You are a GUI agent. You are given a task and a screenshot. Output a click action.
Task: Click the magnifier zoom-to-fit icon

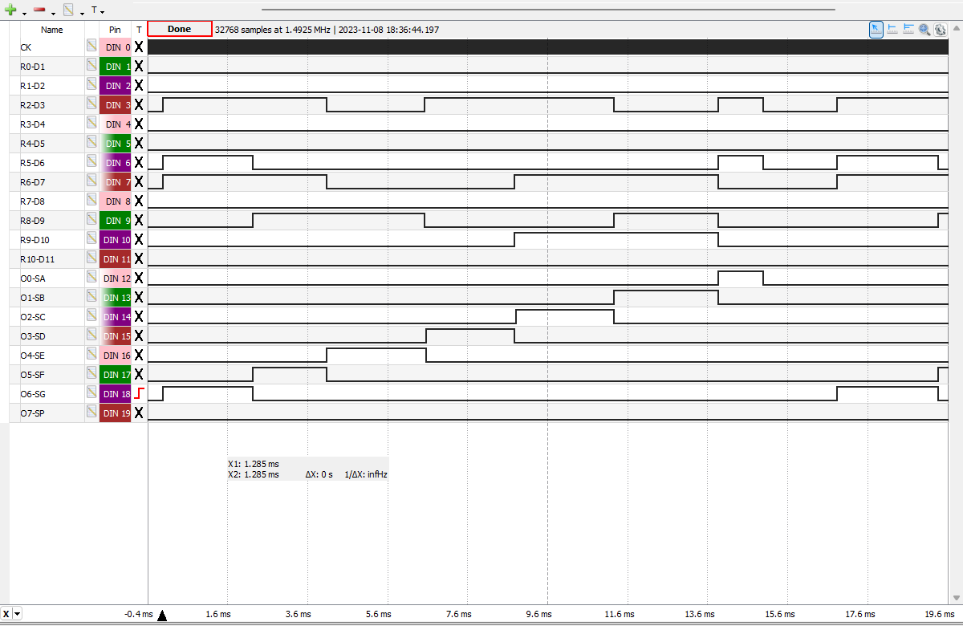(924, 29)
